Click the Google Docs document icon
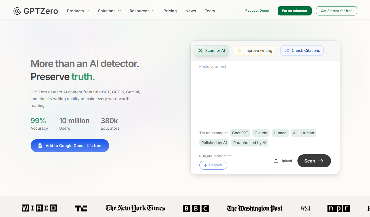 pyautogui.click(x=40, y=146)
